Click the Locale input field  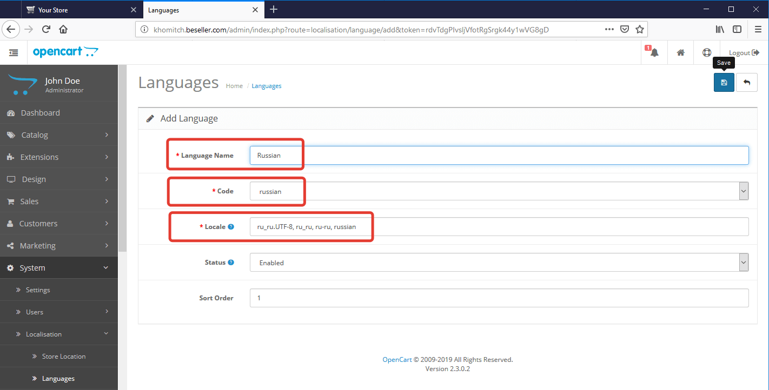(499, 227)
